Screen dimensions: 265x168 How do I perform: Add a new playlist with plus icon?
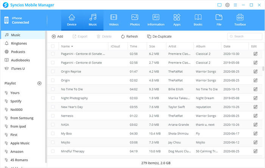pos(39,83)
